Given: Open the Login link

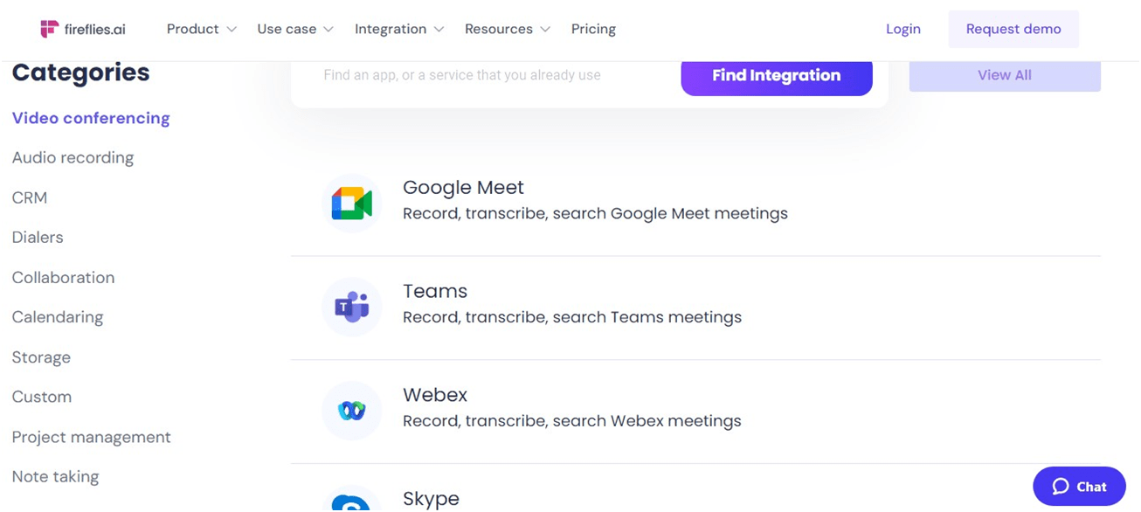Looking at the screenshot, I should 903,29.
